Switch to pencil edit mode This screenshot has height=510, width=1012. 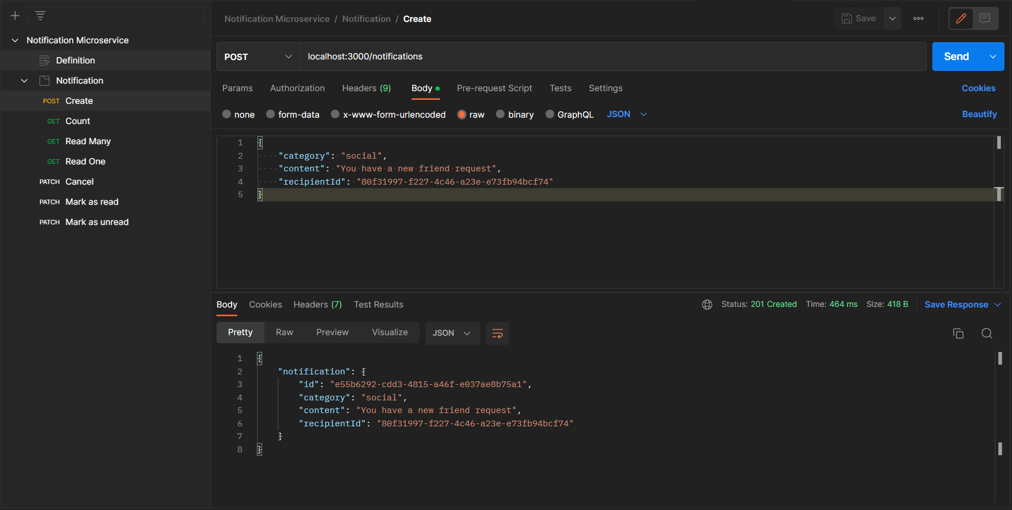tap(961, 18)
